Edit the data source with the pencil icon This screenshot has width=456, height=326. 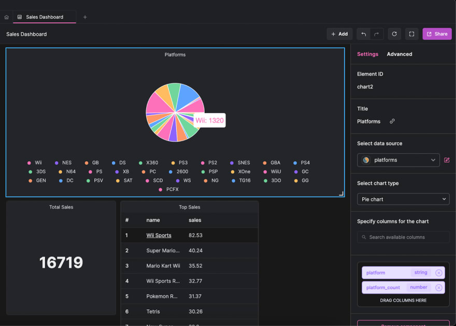click(x=447, y=160)
